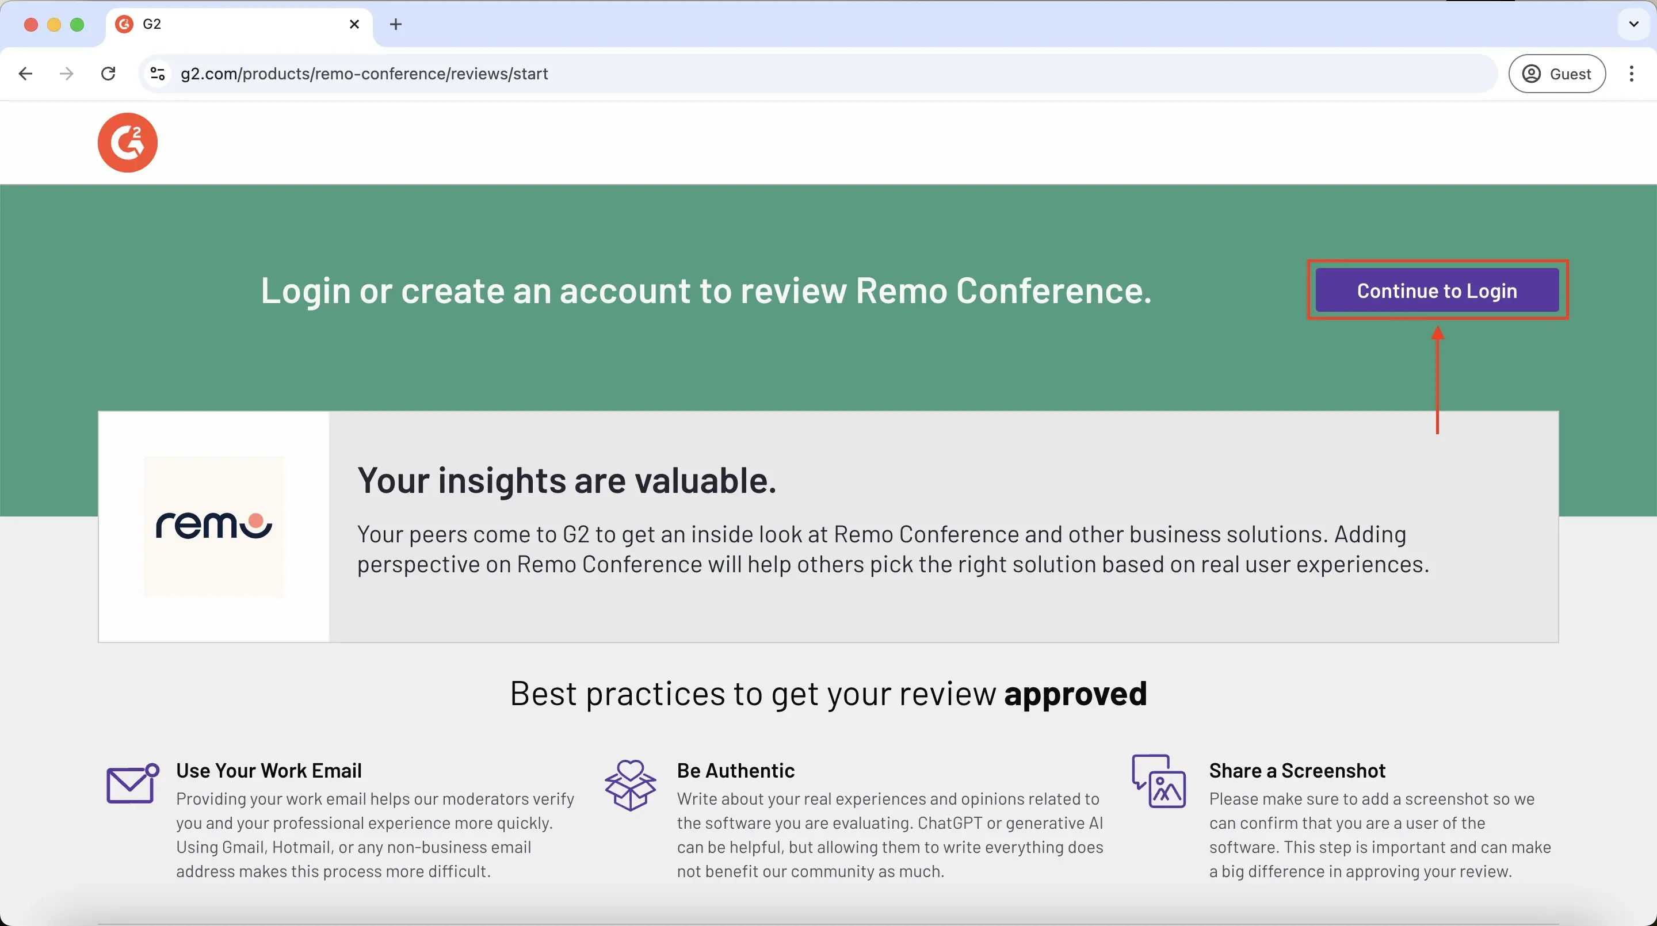
Task: Open site information icon in address bar
Action: click(x=158, y=74)
